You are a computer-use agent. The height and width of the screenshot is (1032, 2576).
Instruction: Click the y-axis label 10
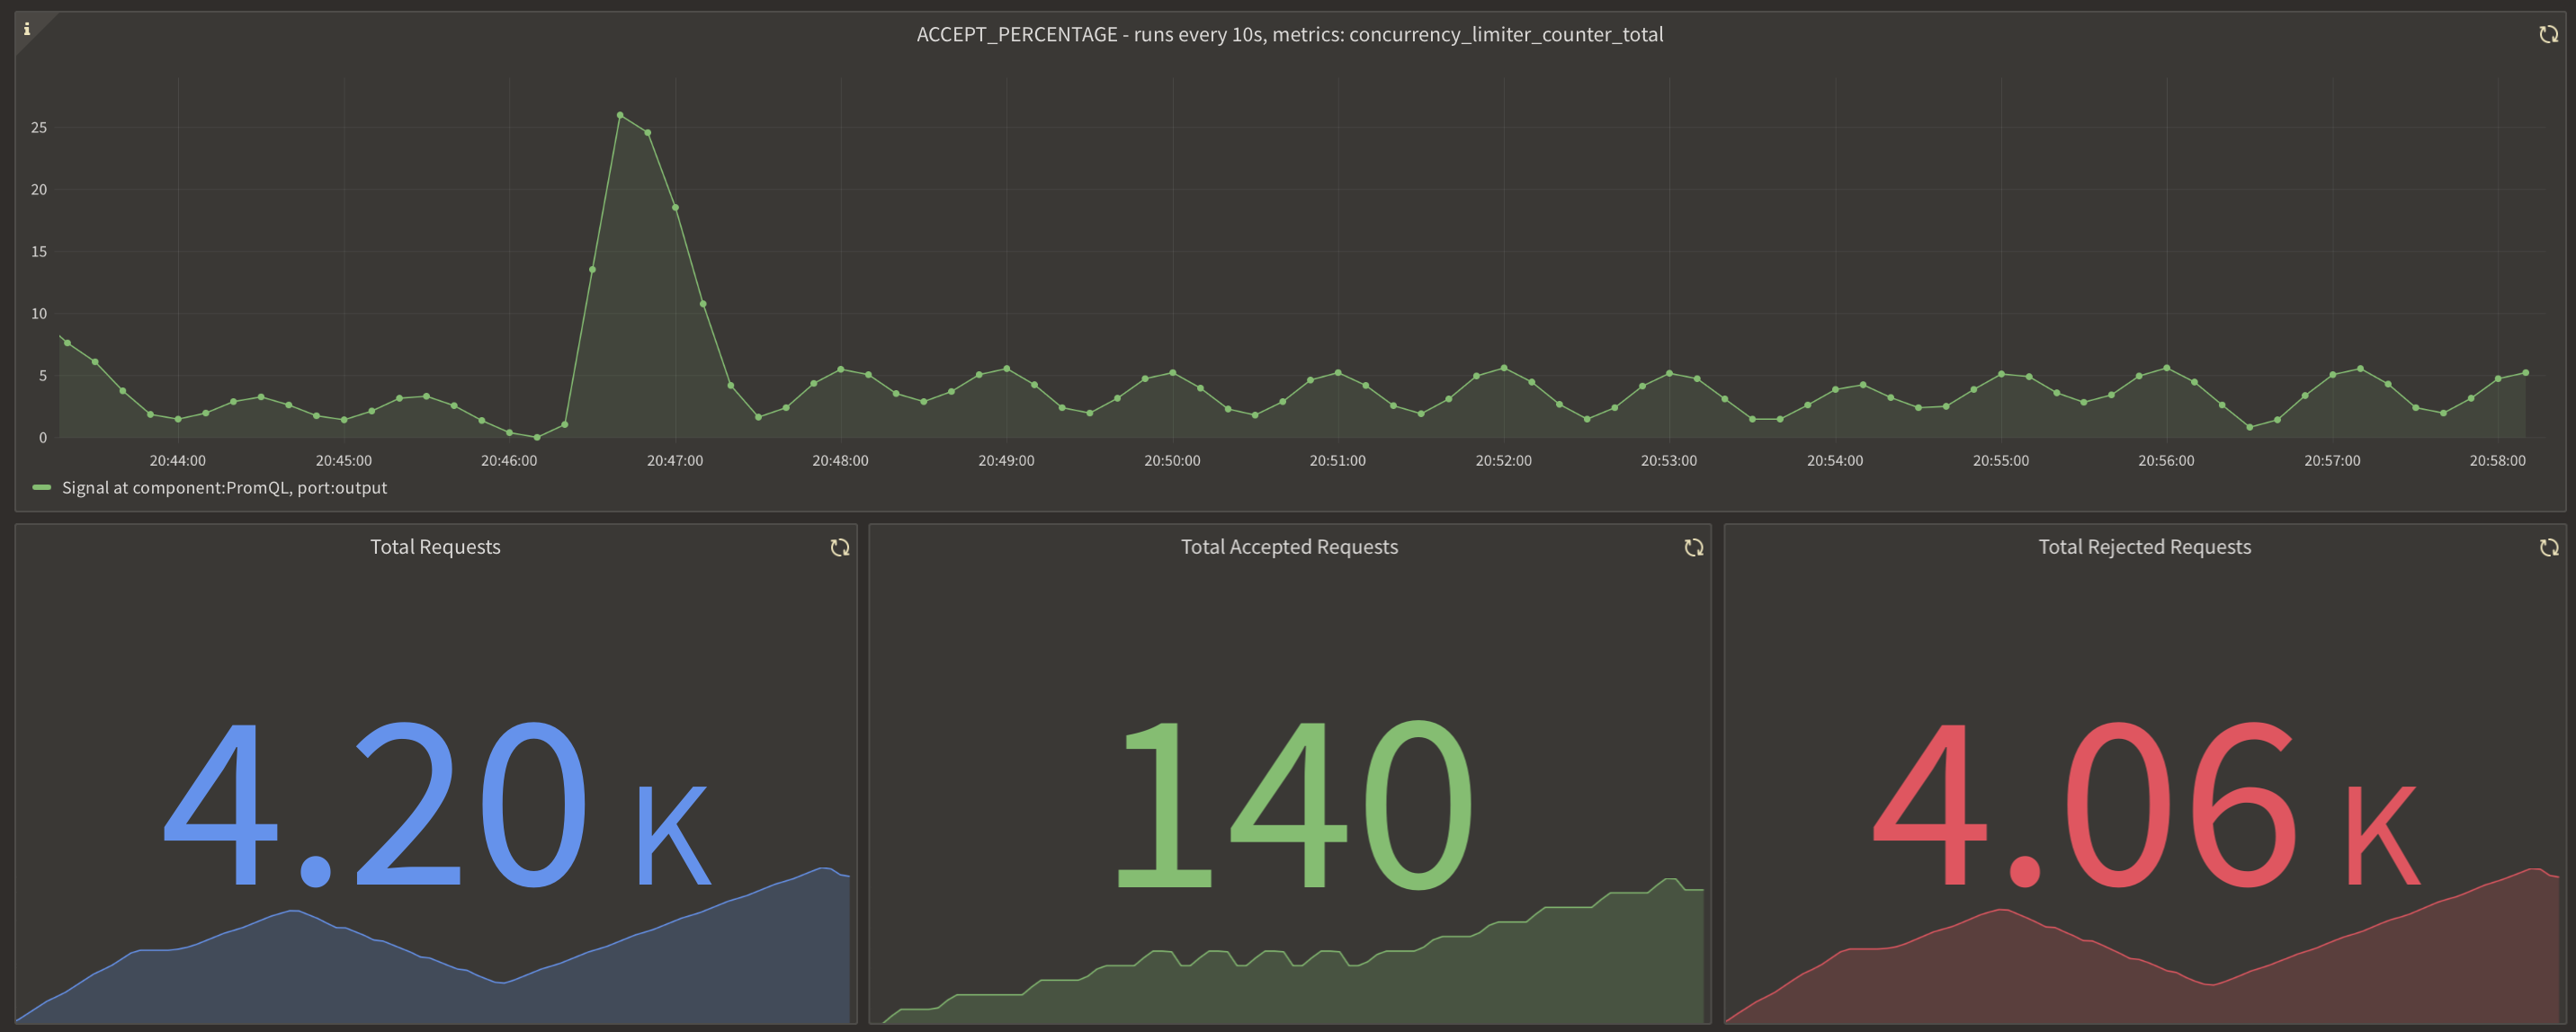click(39, 314)
